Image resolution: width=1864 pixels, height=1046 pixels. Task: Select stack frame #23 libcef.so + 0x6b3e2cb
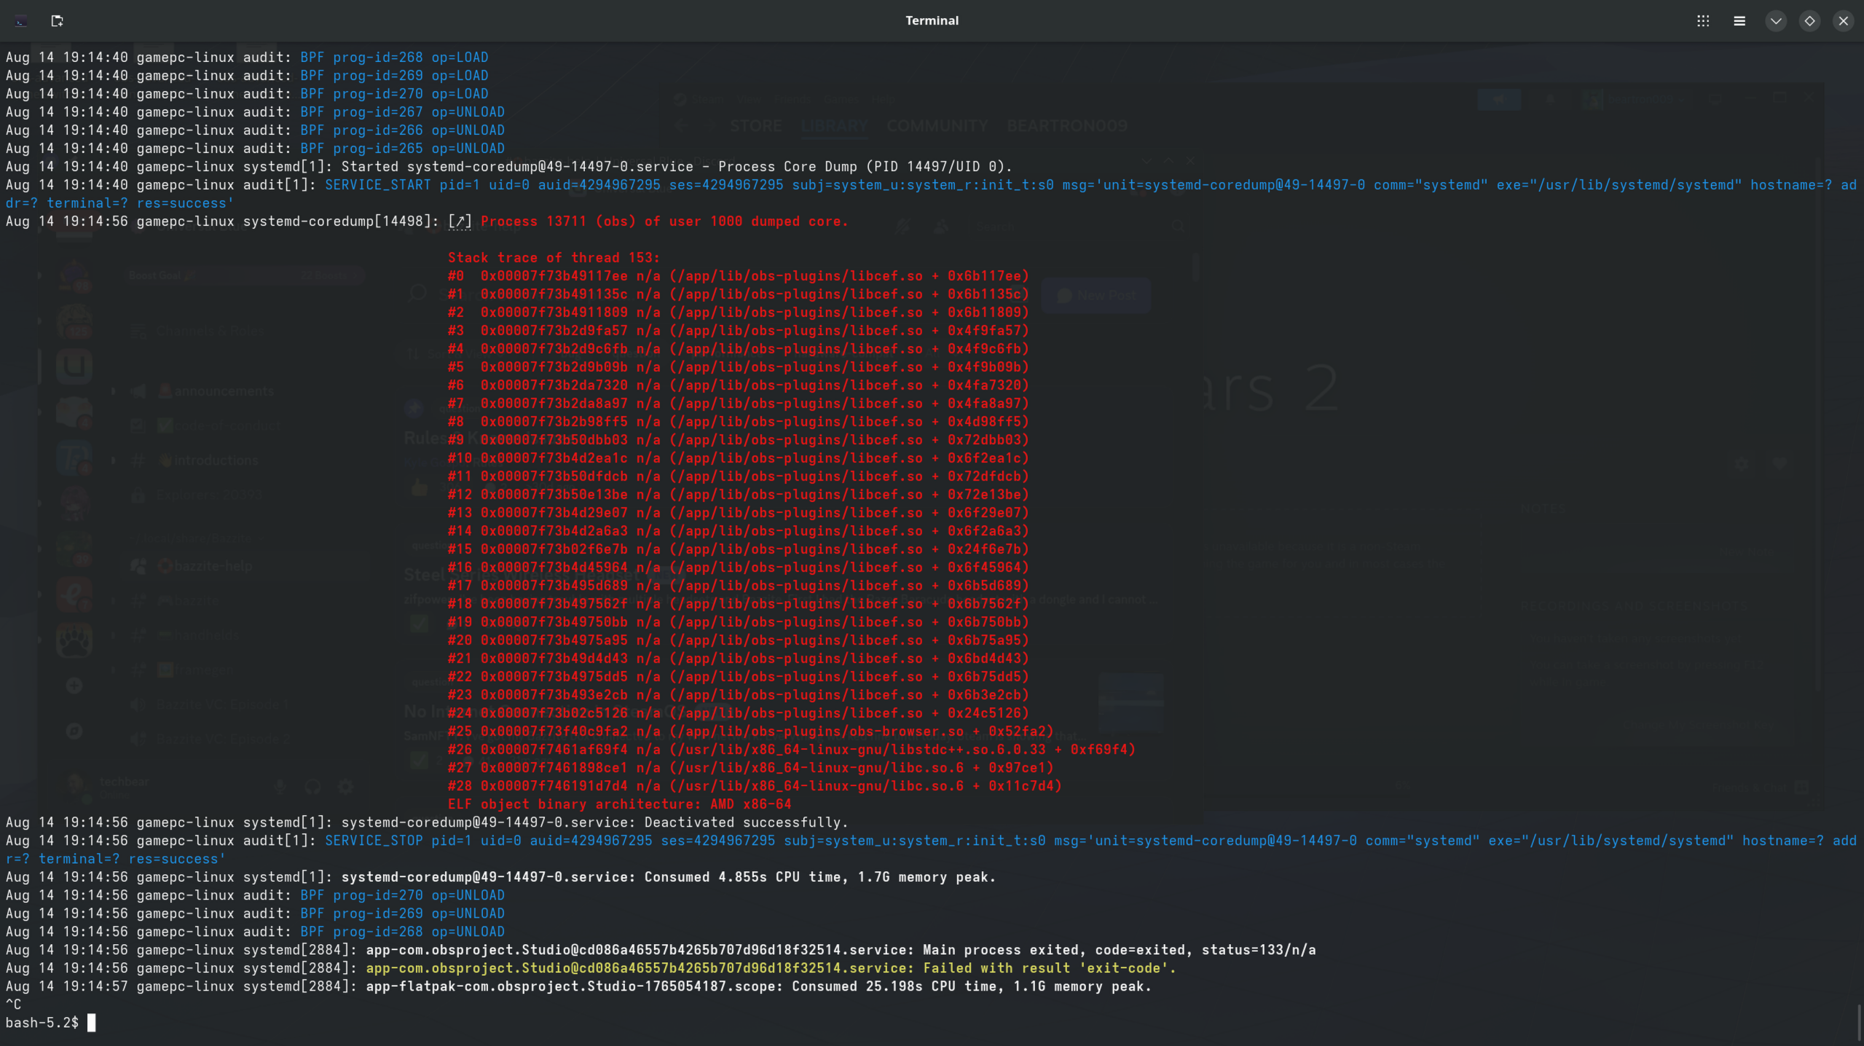point(738,695)
